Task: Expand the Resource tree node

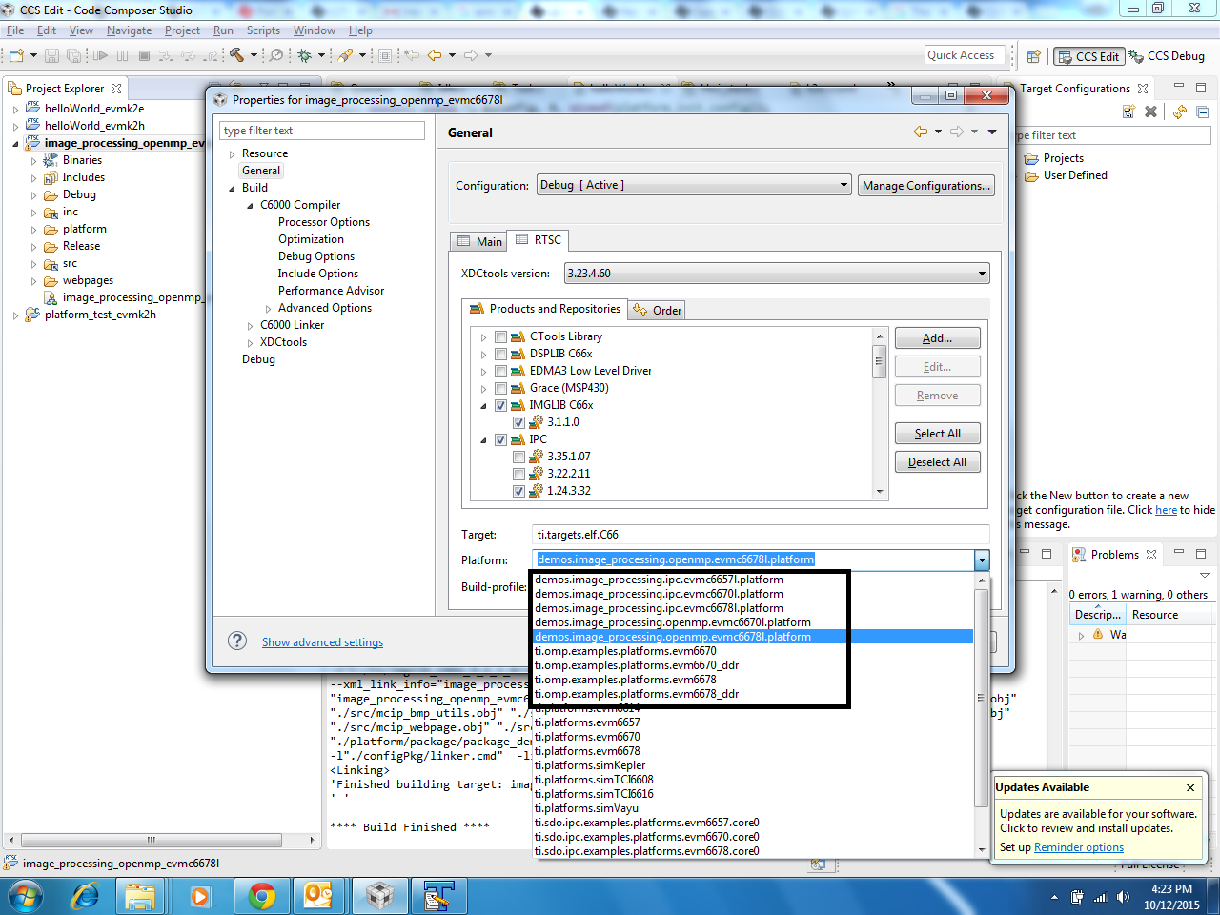Action: (x=232, y=154)
